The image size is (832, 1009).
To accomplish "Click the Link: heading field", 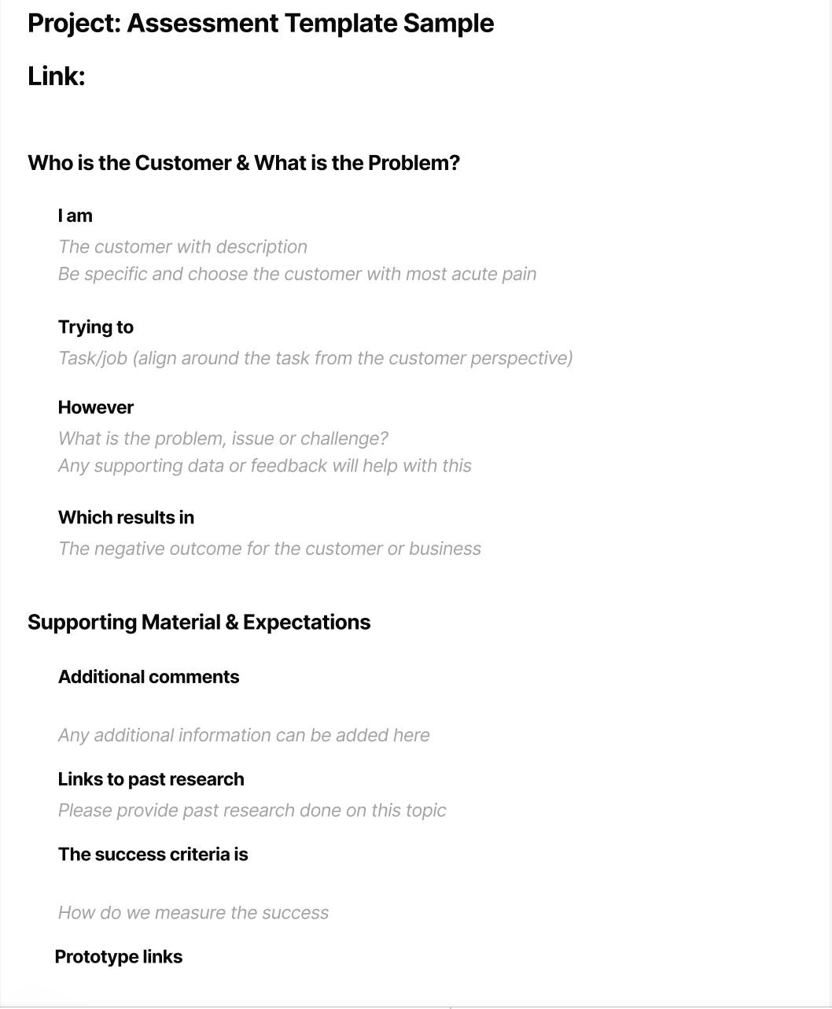I will (x=56, y=76).
